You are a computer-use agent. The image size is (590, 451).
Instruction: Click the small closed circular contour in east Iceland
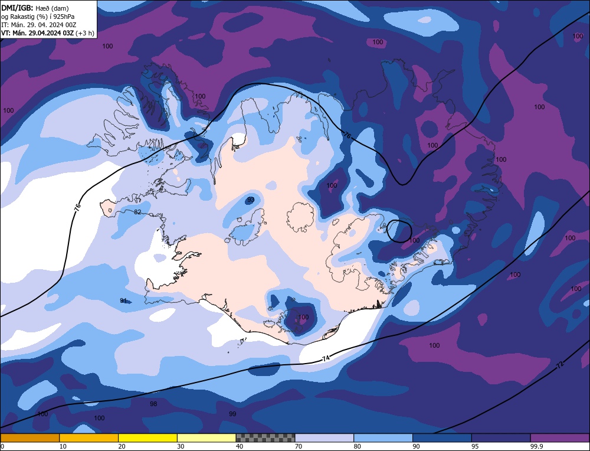tap(399, 231)
